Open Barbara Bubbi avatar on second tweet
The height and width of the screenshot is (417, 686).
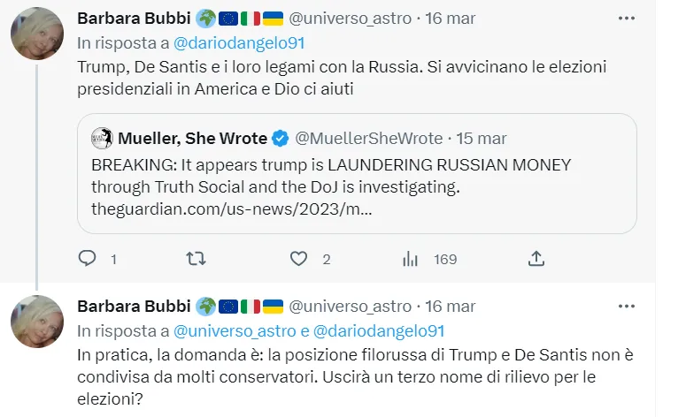[36, 322]
